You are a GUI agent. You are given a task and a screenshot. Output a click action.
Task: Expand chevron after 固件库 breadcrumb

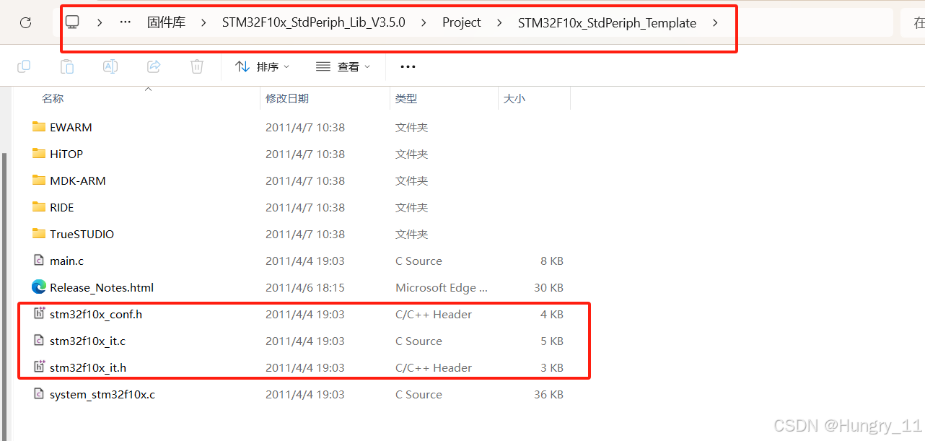coord(204,22)
